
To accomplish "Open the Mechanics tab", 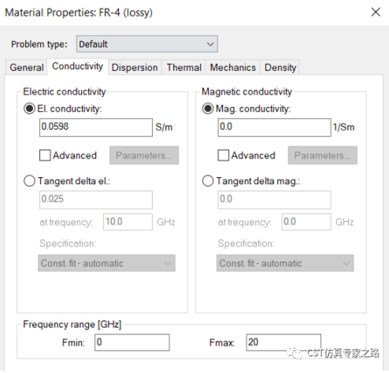I will (x=233, y=68).
